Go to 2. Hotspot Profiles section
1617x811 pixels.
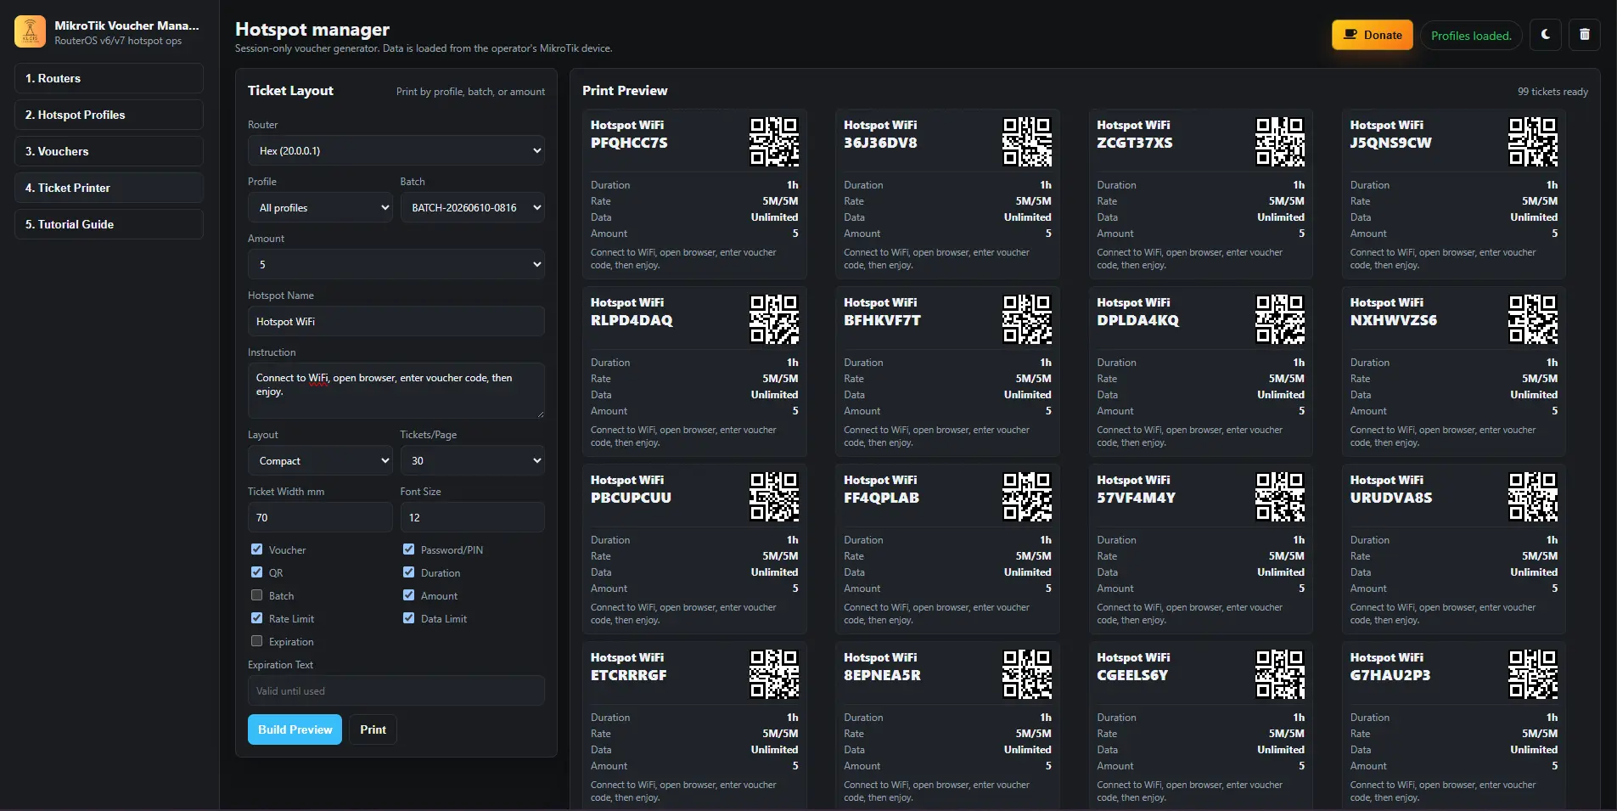tap(109, 115)
